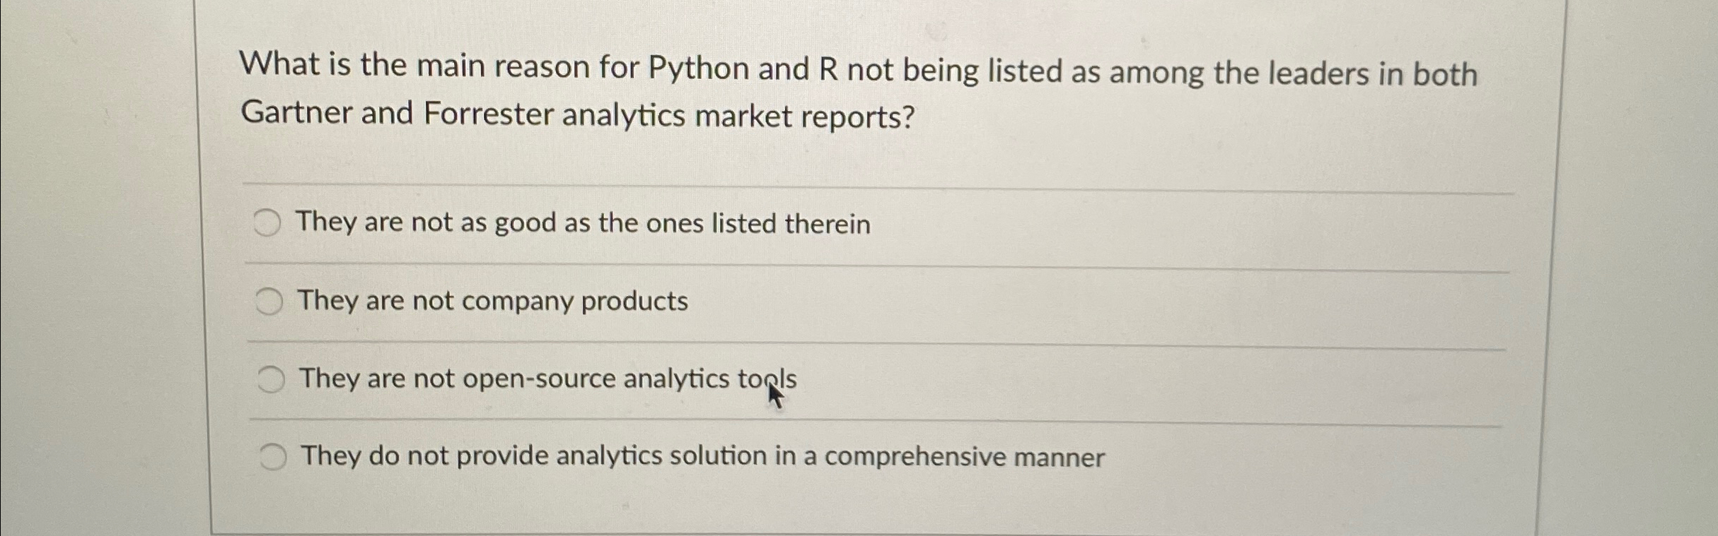Select the radio button for "They do not provide analytics solution in a comprehensive manner"

pos(273,458)
